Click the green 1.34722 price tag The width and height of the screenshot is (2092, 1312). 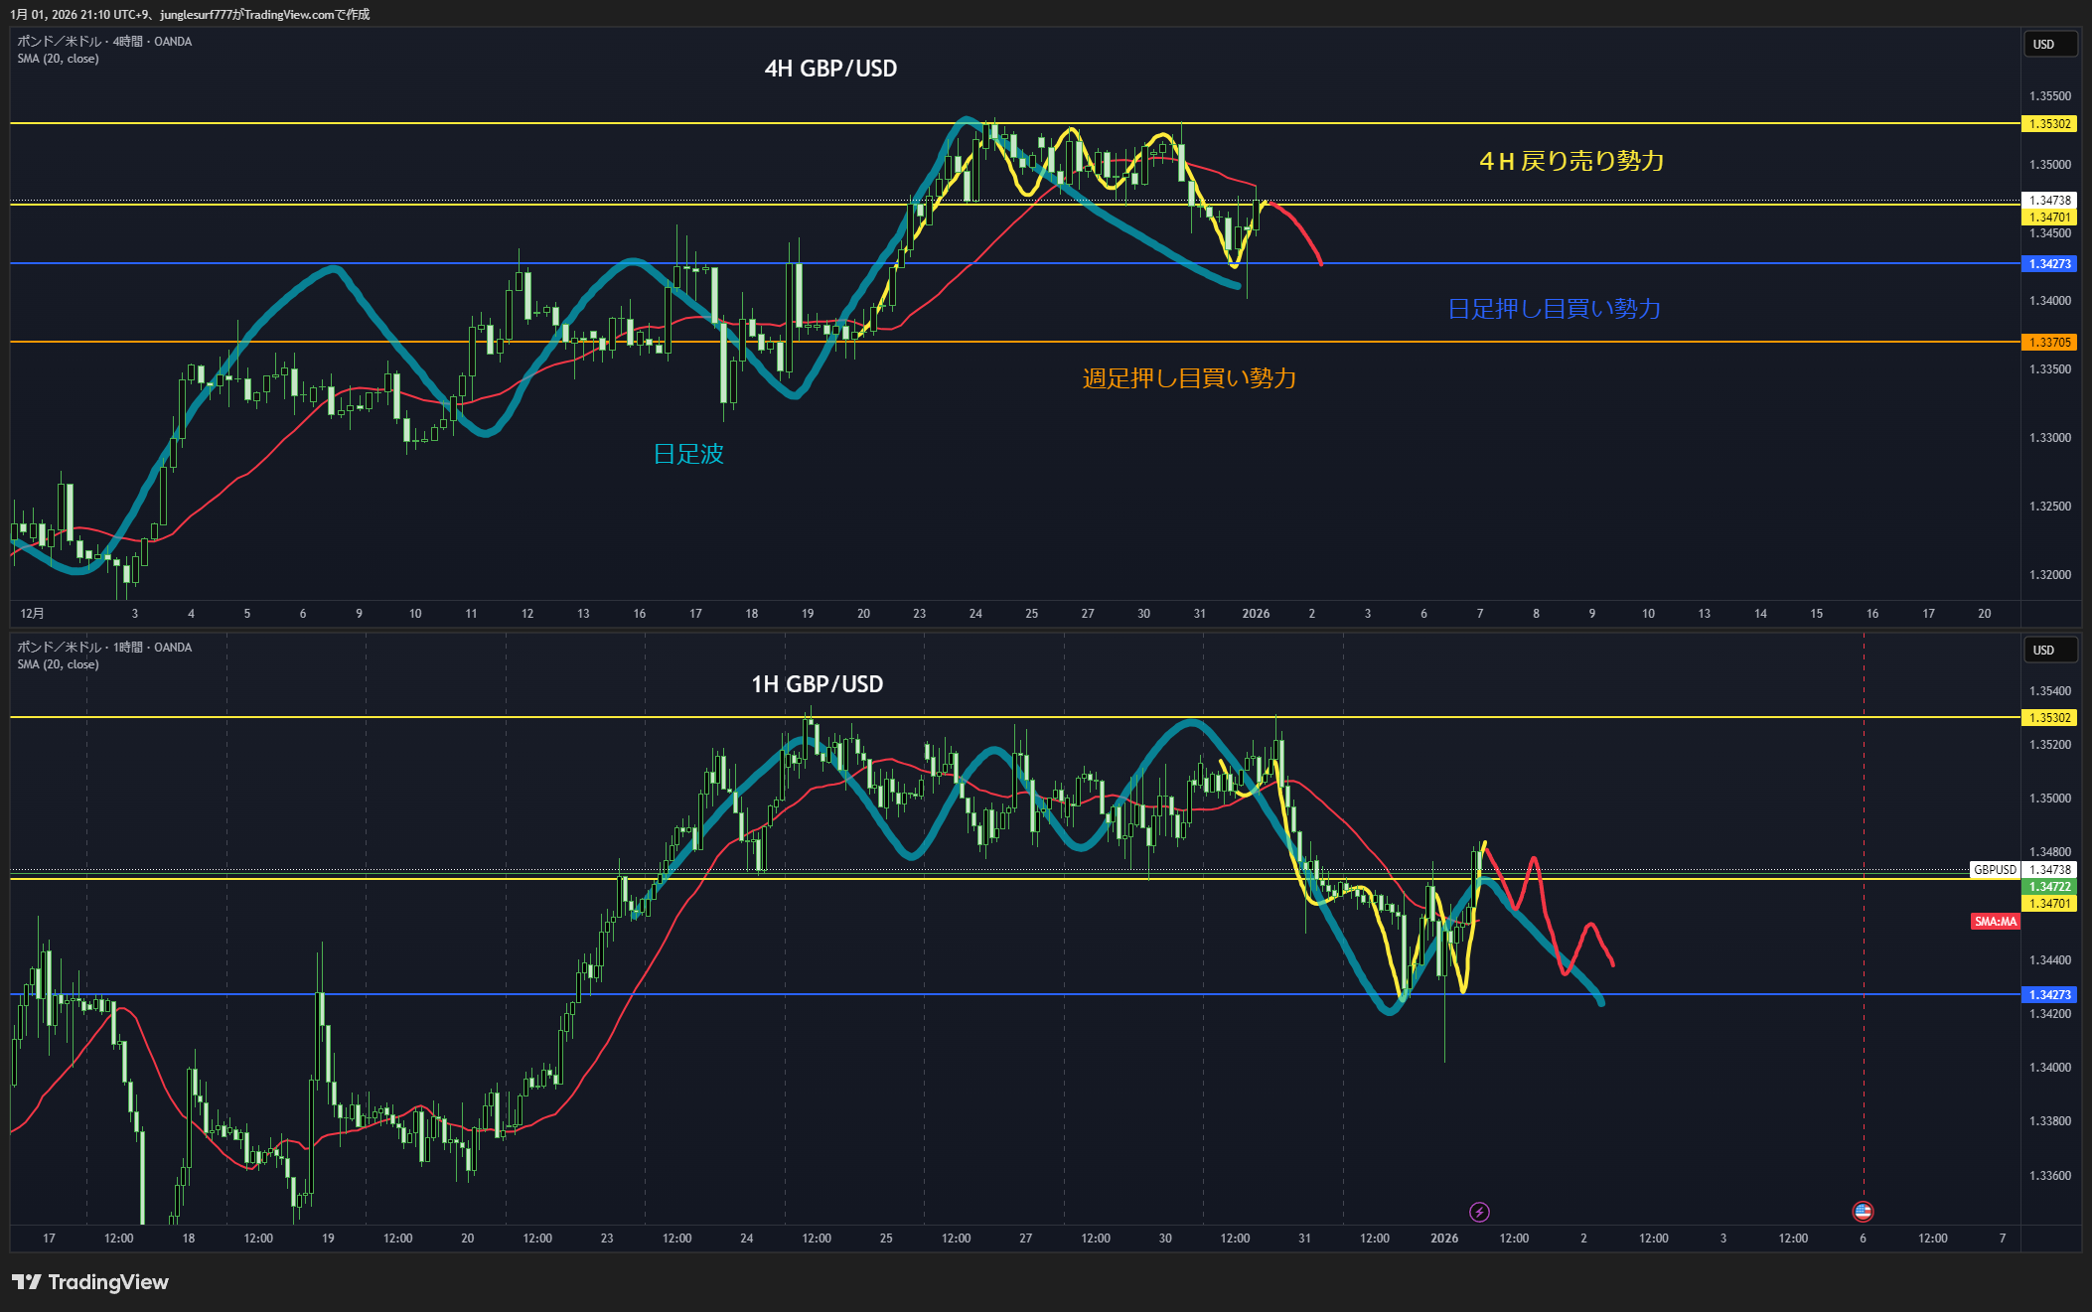tap(2049, 887)
